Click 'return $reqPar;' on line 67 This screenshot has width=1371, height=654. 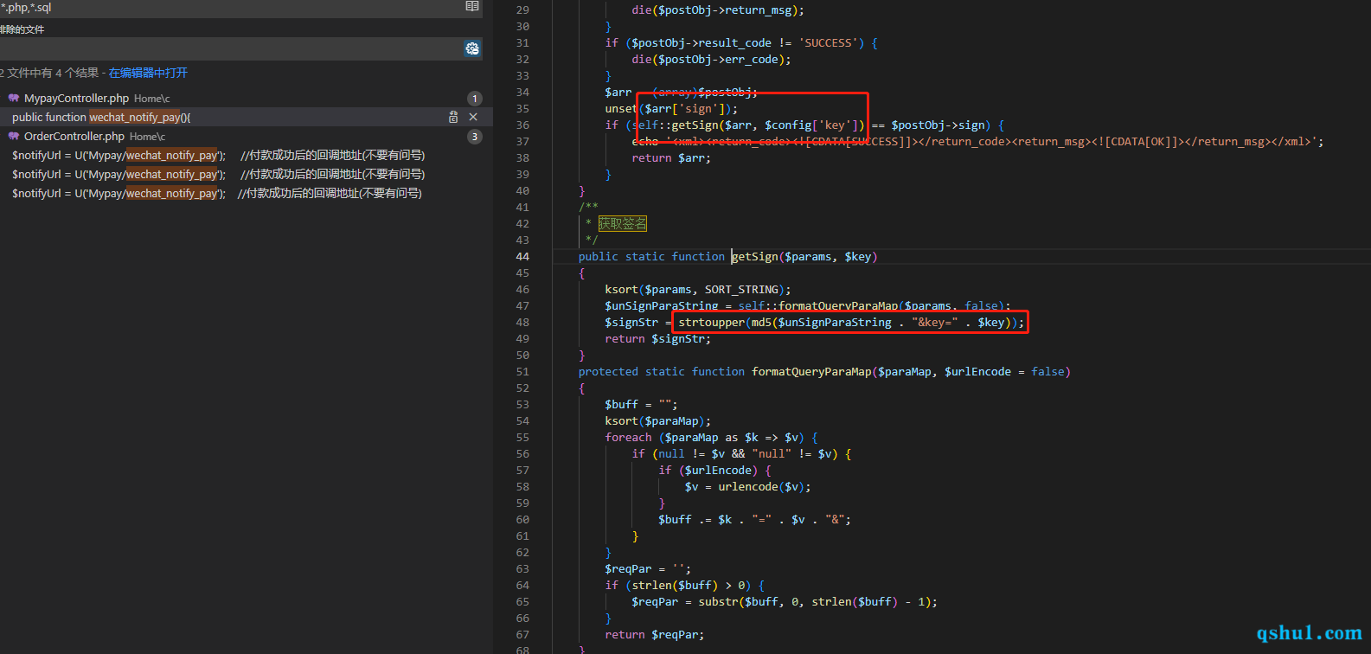click(x=654, y=635)
